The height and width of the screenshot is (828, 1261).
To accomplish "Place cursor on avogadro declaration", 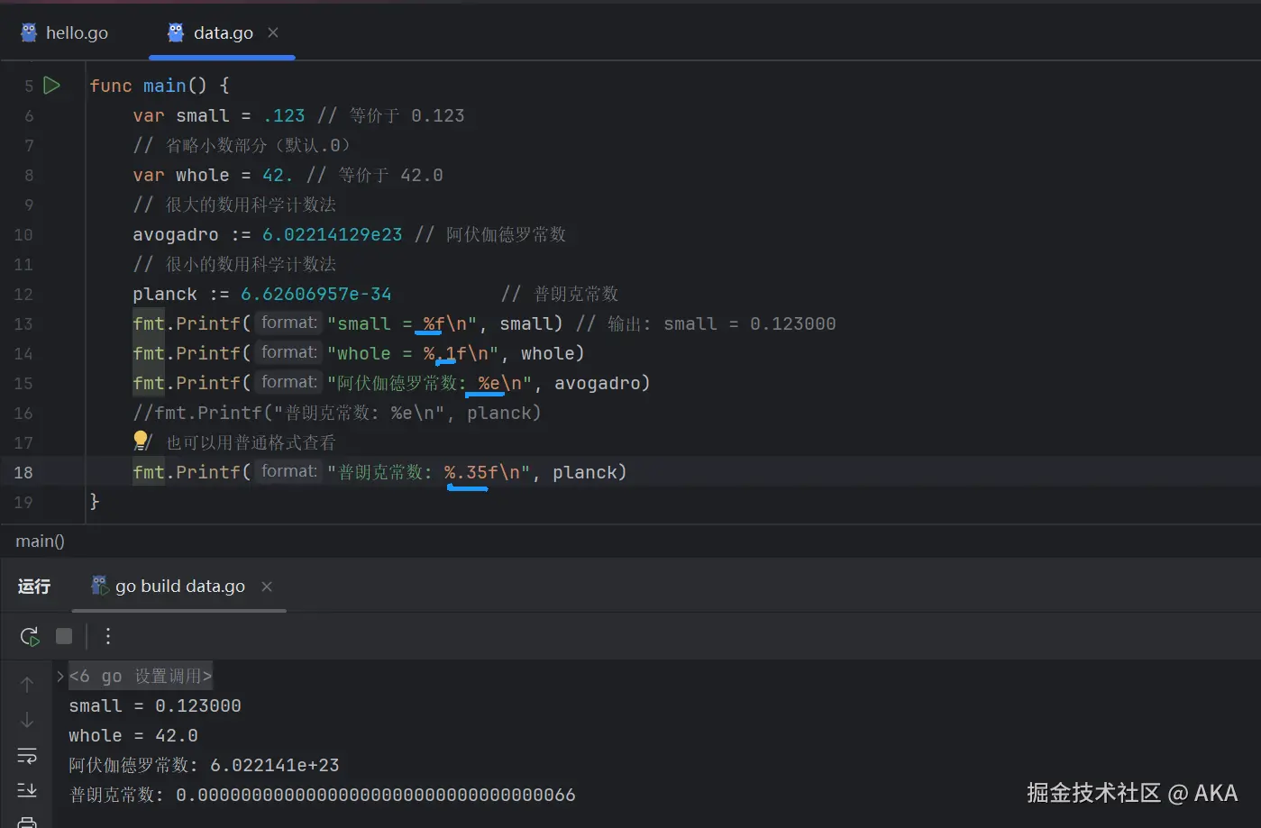I will (x=176, y=234).
